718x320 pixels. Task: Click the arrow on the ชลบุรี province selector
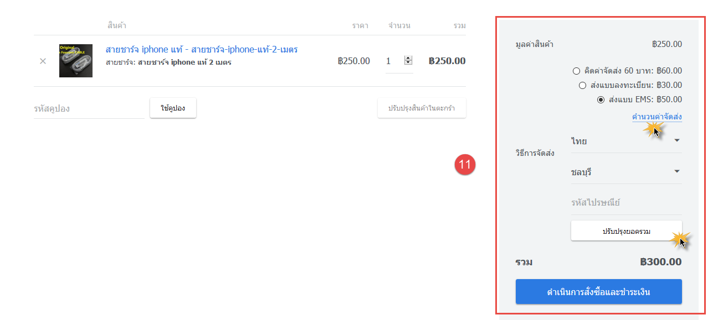click(x=677, y=171)
